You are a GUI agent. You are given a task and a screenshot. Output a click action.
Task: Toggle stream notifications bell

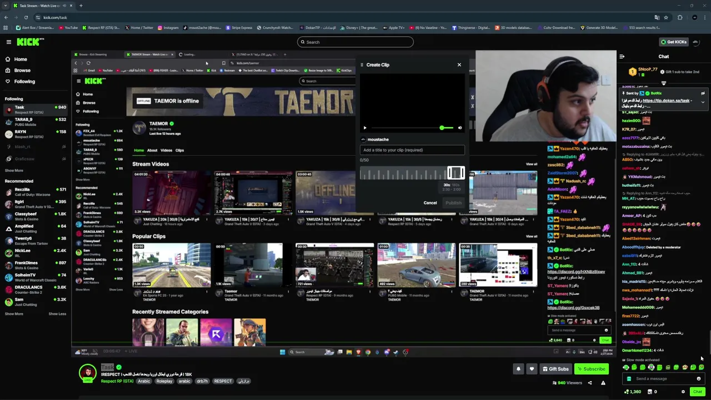(x=518, y=369)
